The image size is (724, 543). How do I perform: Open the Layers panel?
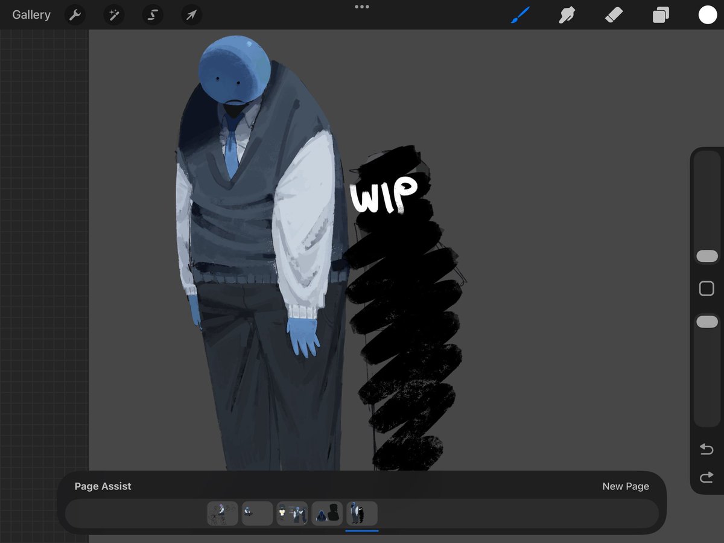(x=661, y=15)
